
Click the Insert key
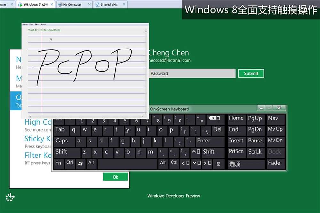coord(236,141)
